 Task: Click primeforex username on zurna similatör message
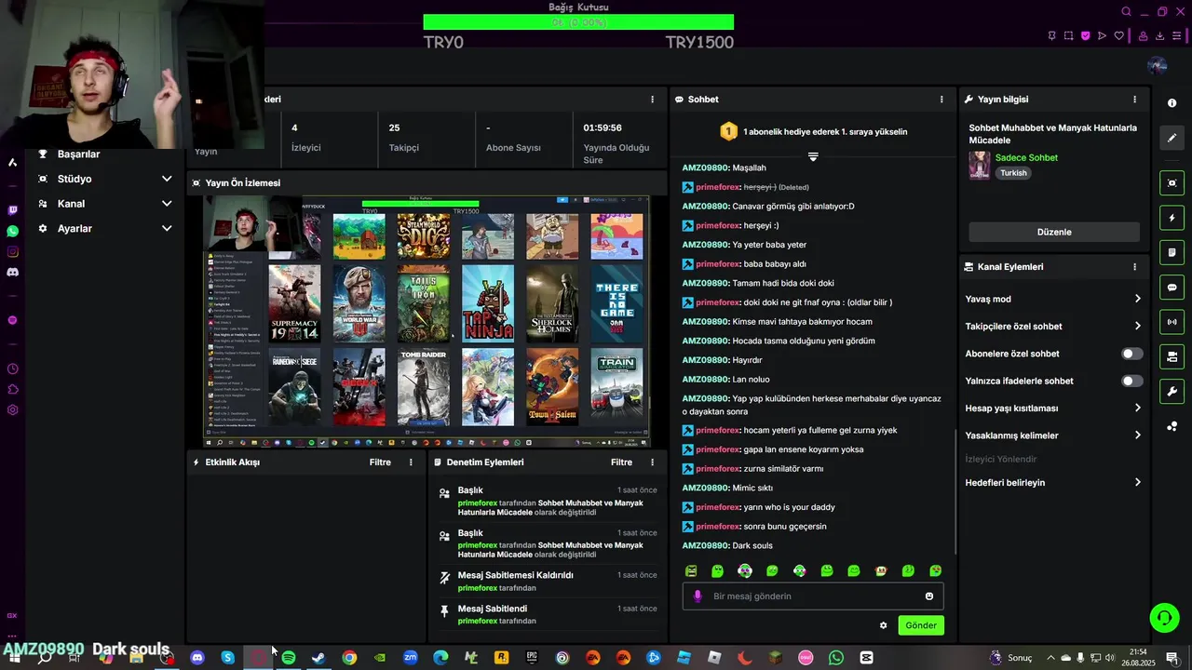(717, 469)
